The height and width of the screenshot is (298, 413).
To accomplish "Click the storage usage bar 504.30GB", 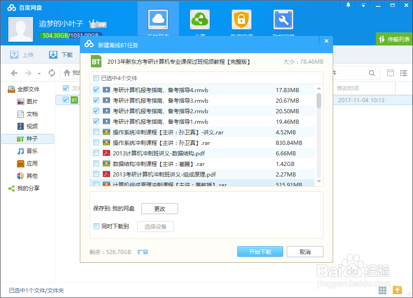I will [x=70, y=35].
